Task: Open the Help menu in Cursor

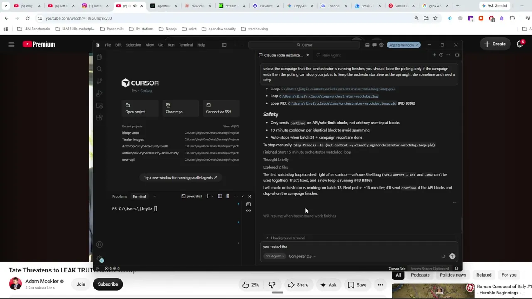Action: coord(201,45)
